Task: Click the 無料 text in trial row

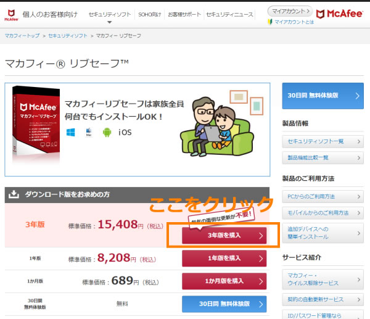Action: (x=122, y=304)
